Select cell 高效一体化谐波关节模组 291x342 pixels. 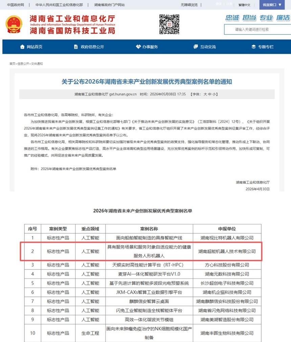(x=149, y=320)
